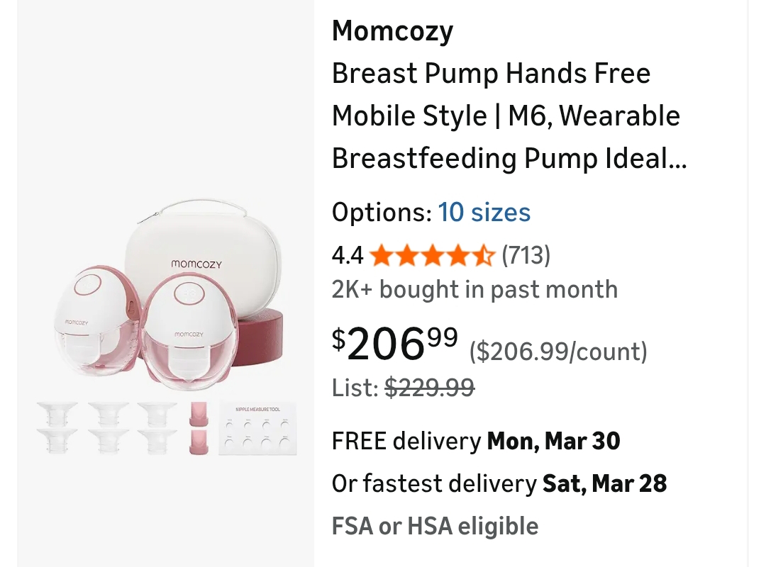Click the pink duckbill valves in image

[199, 427]
